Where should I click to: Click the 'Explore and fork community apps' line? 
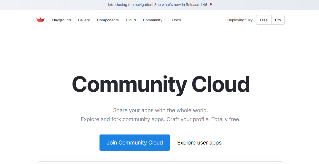161,119
